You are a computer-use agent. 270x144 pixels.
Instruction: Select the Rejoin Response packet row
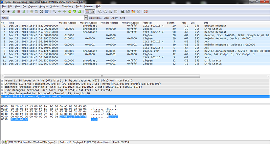[x=131, y=44]
